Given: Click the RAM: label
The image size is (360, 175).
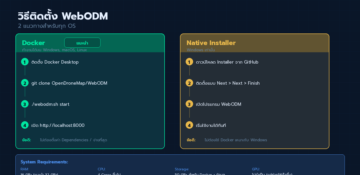Looking at the screenshot, I should 24,169.
